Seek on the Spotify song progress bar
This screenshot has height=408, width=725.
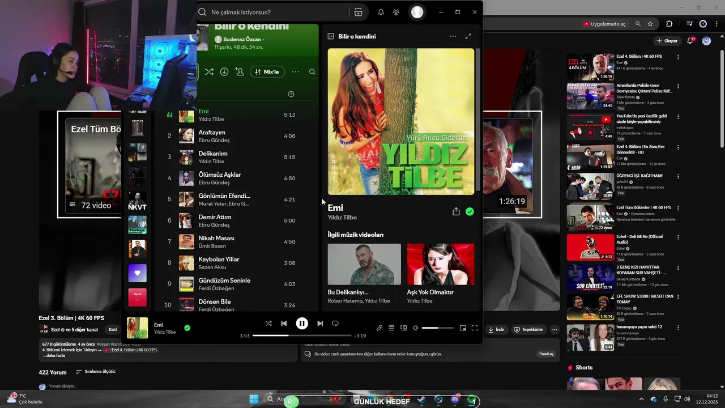pyautogui.click(x=302, y=335)
